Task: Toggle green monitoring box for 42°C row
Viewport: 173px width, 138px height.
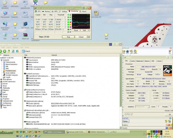Action: (68, 27)
